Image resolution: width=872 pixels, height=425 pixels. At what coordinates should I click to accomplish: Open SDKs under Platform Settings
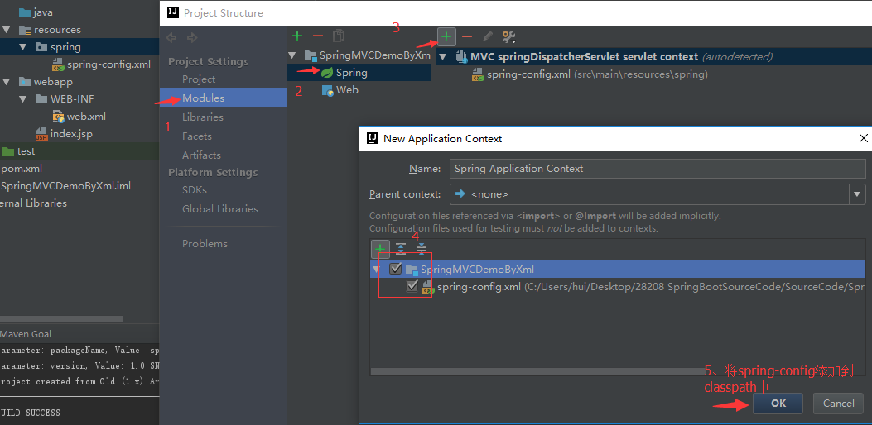(x=195, y=190)
